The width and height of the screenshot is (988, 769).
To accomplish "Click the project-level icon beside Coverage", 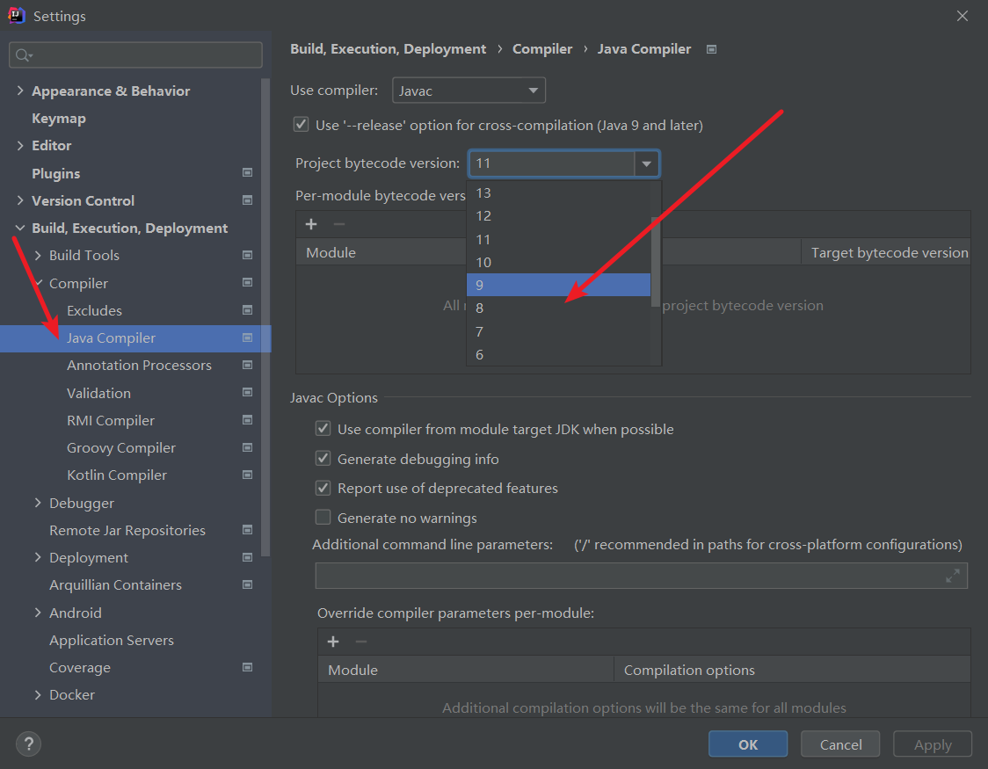I will tap(247, 667).
